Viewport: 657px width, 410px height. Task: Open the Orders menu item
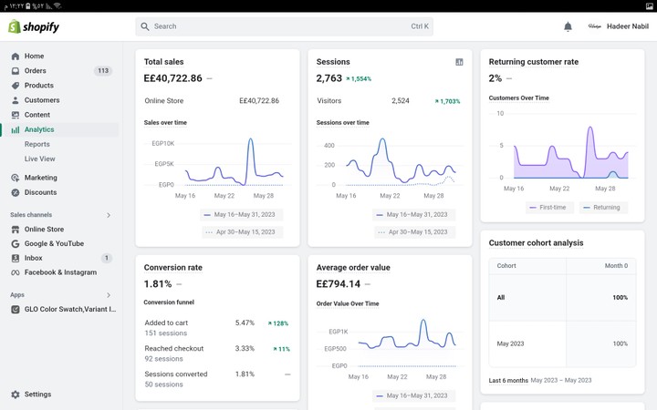tap(36, 71)
